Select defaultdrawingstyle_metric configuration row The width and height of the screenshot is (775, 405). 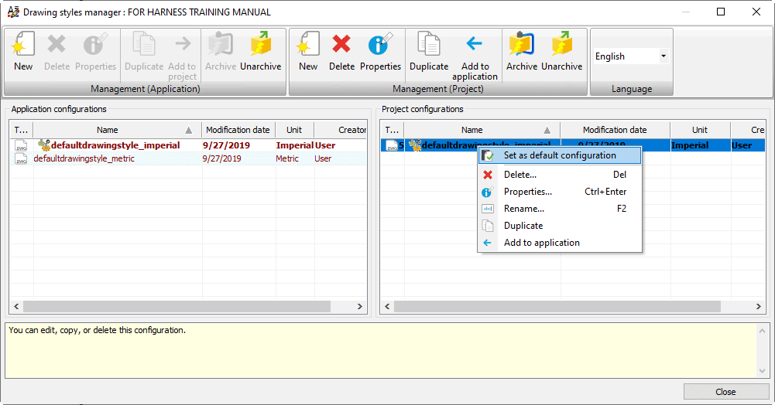84,158
